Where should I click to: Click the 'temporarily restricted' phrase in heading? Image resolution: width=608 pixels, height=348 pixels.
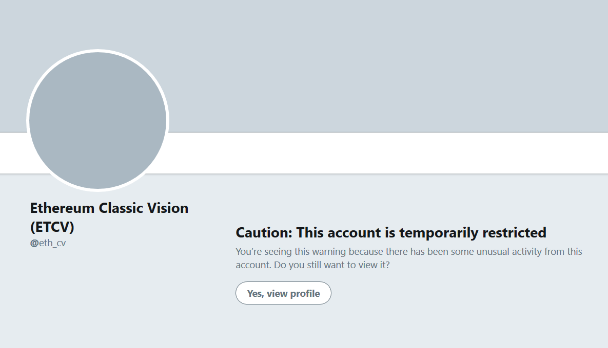473,233
